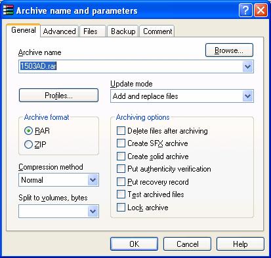Enable Delete files after archiving
271x258 pixels.
pos(121,131)
